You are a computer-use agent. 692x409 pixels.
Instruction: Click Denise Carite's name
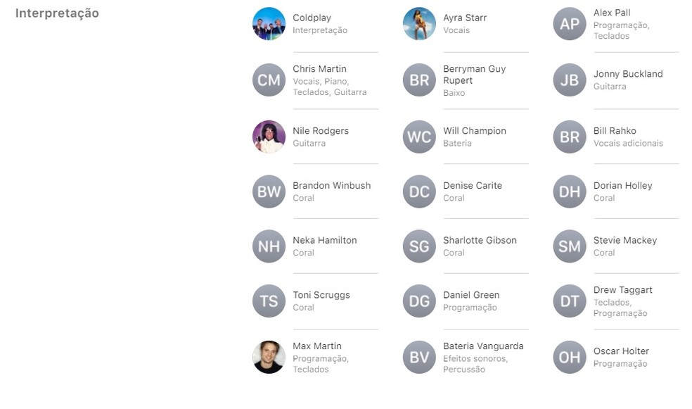[473, 186]
